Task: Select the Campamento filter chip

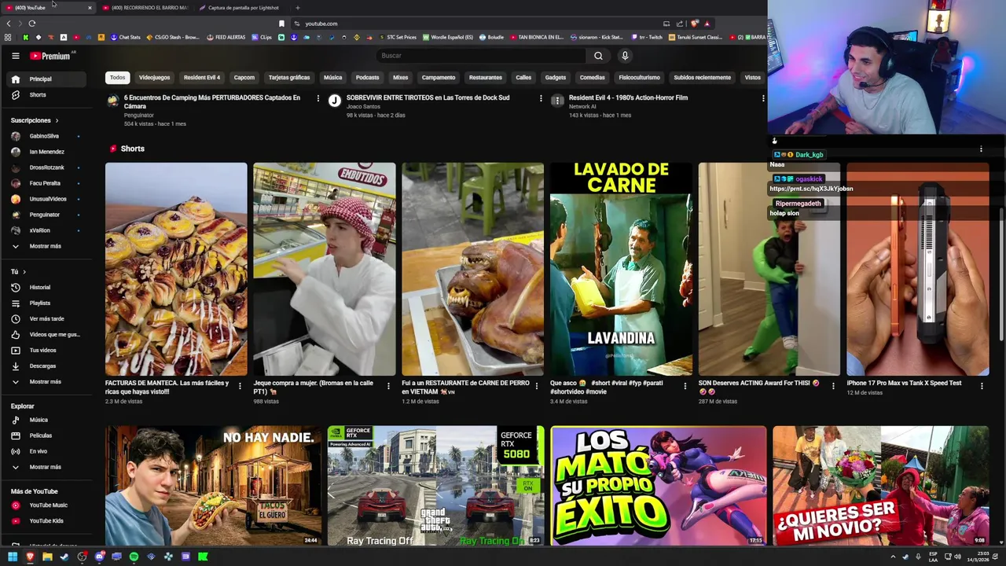Action: click(439, 78)
